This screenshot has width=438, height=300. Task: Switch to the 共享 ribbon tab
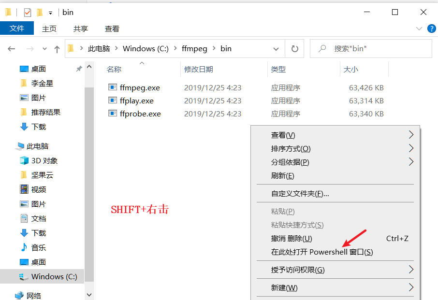click(80, 29)
